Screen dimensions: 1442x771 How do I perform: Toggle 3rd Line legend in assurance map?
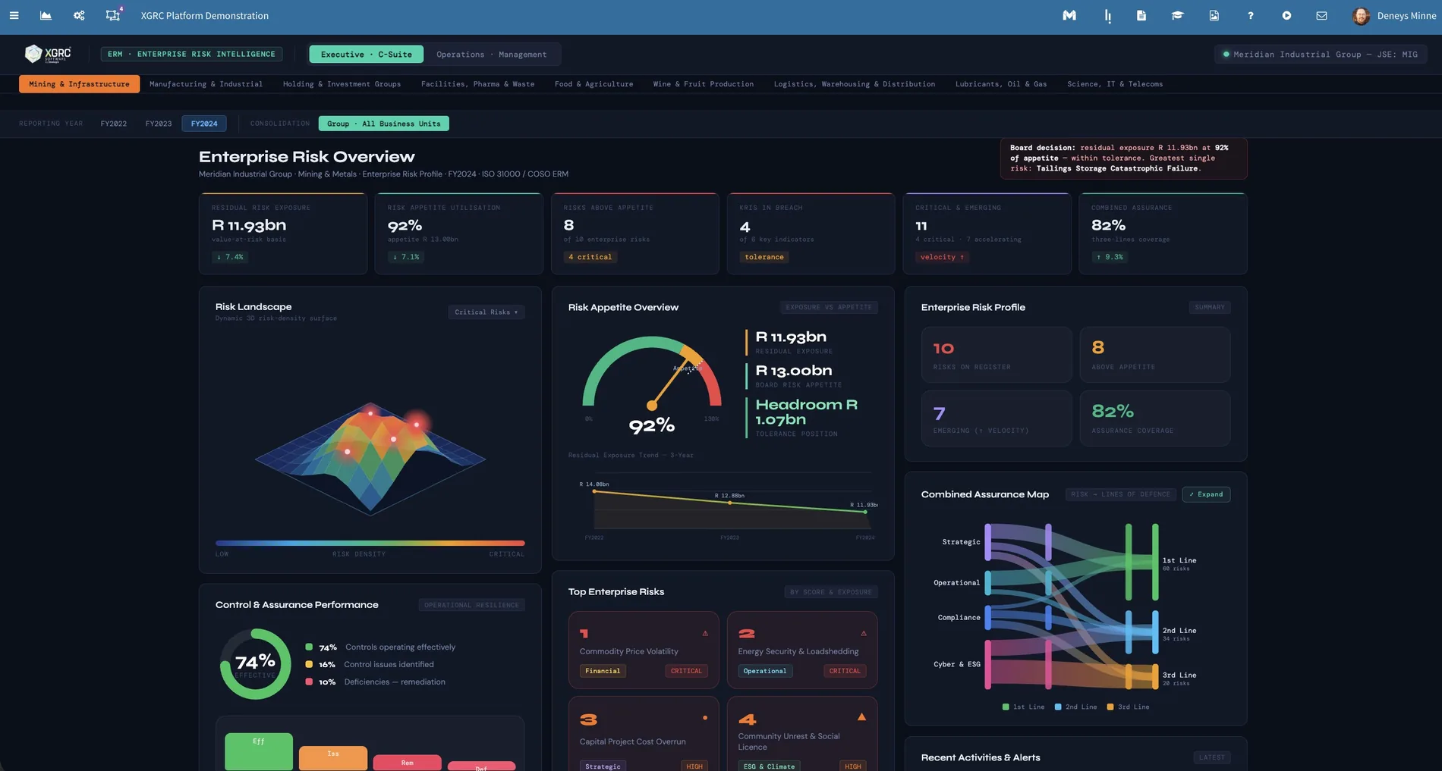tap(1128, 707)
